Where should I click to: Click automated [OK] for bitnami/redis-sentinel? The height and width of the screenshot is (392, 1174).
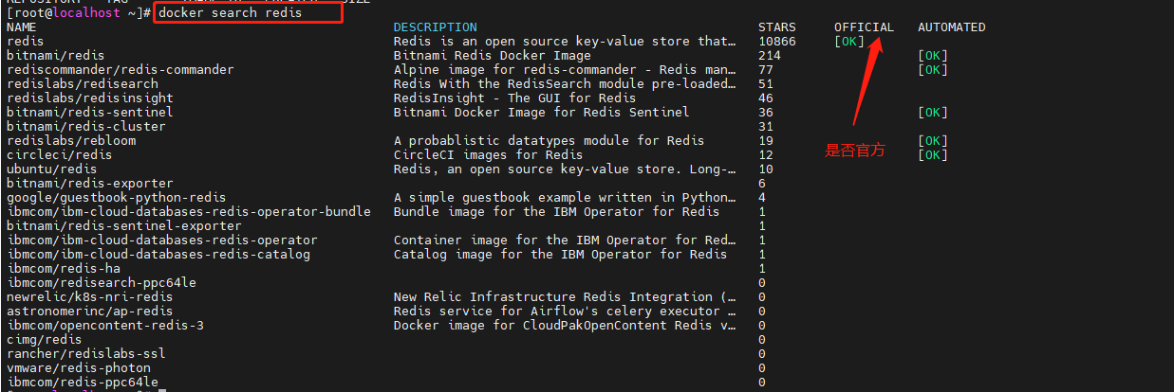pyautogui.click(x=933, y=113)
